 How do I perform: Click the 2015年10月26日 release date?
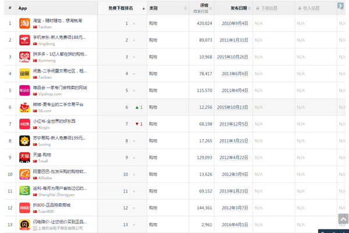click(233, 57)
